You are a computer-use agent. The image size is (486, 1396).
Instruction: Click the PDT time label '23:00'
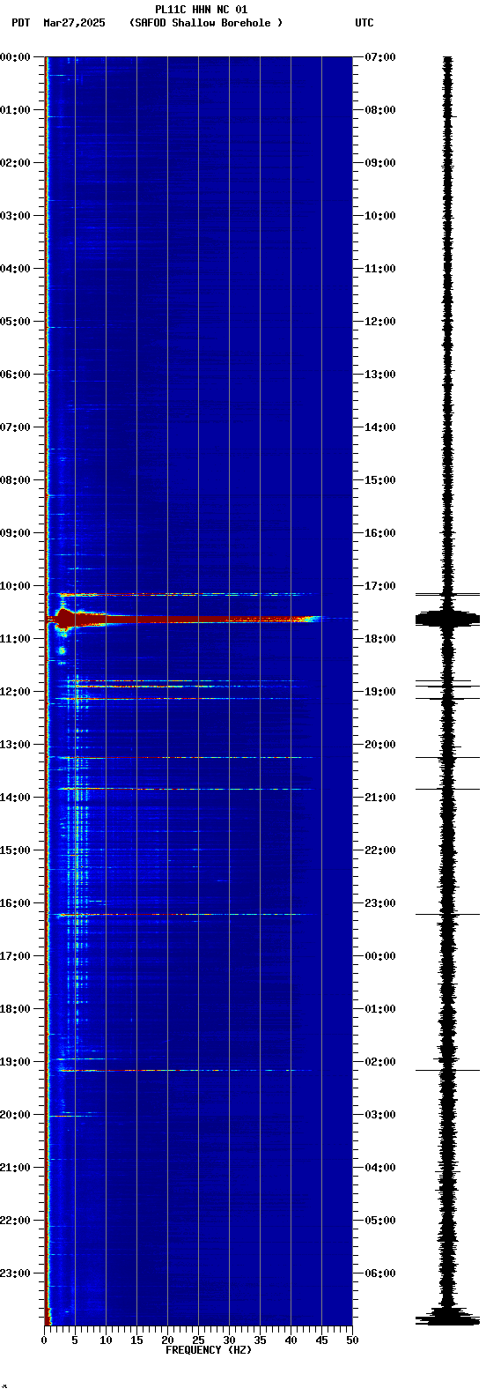coord(16,1273)
